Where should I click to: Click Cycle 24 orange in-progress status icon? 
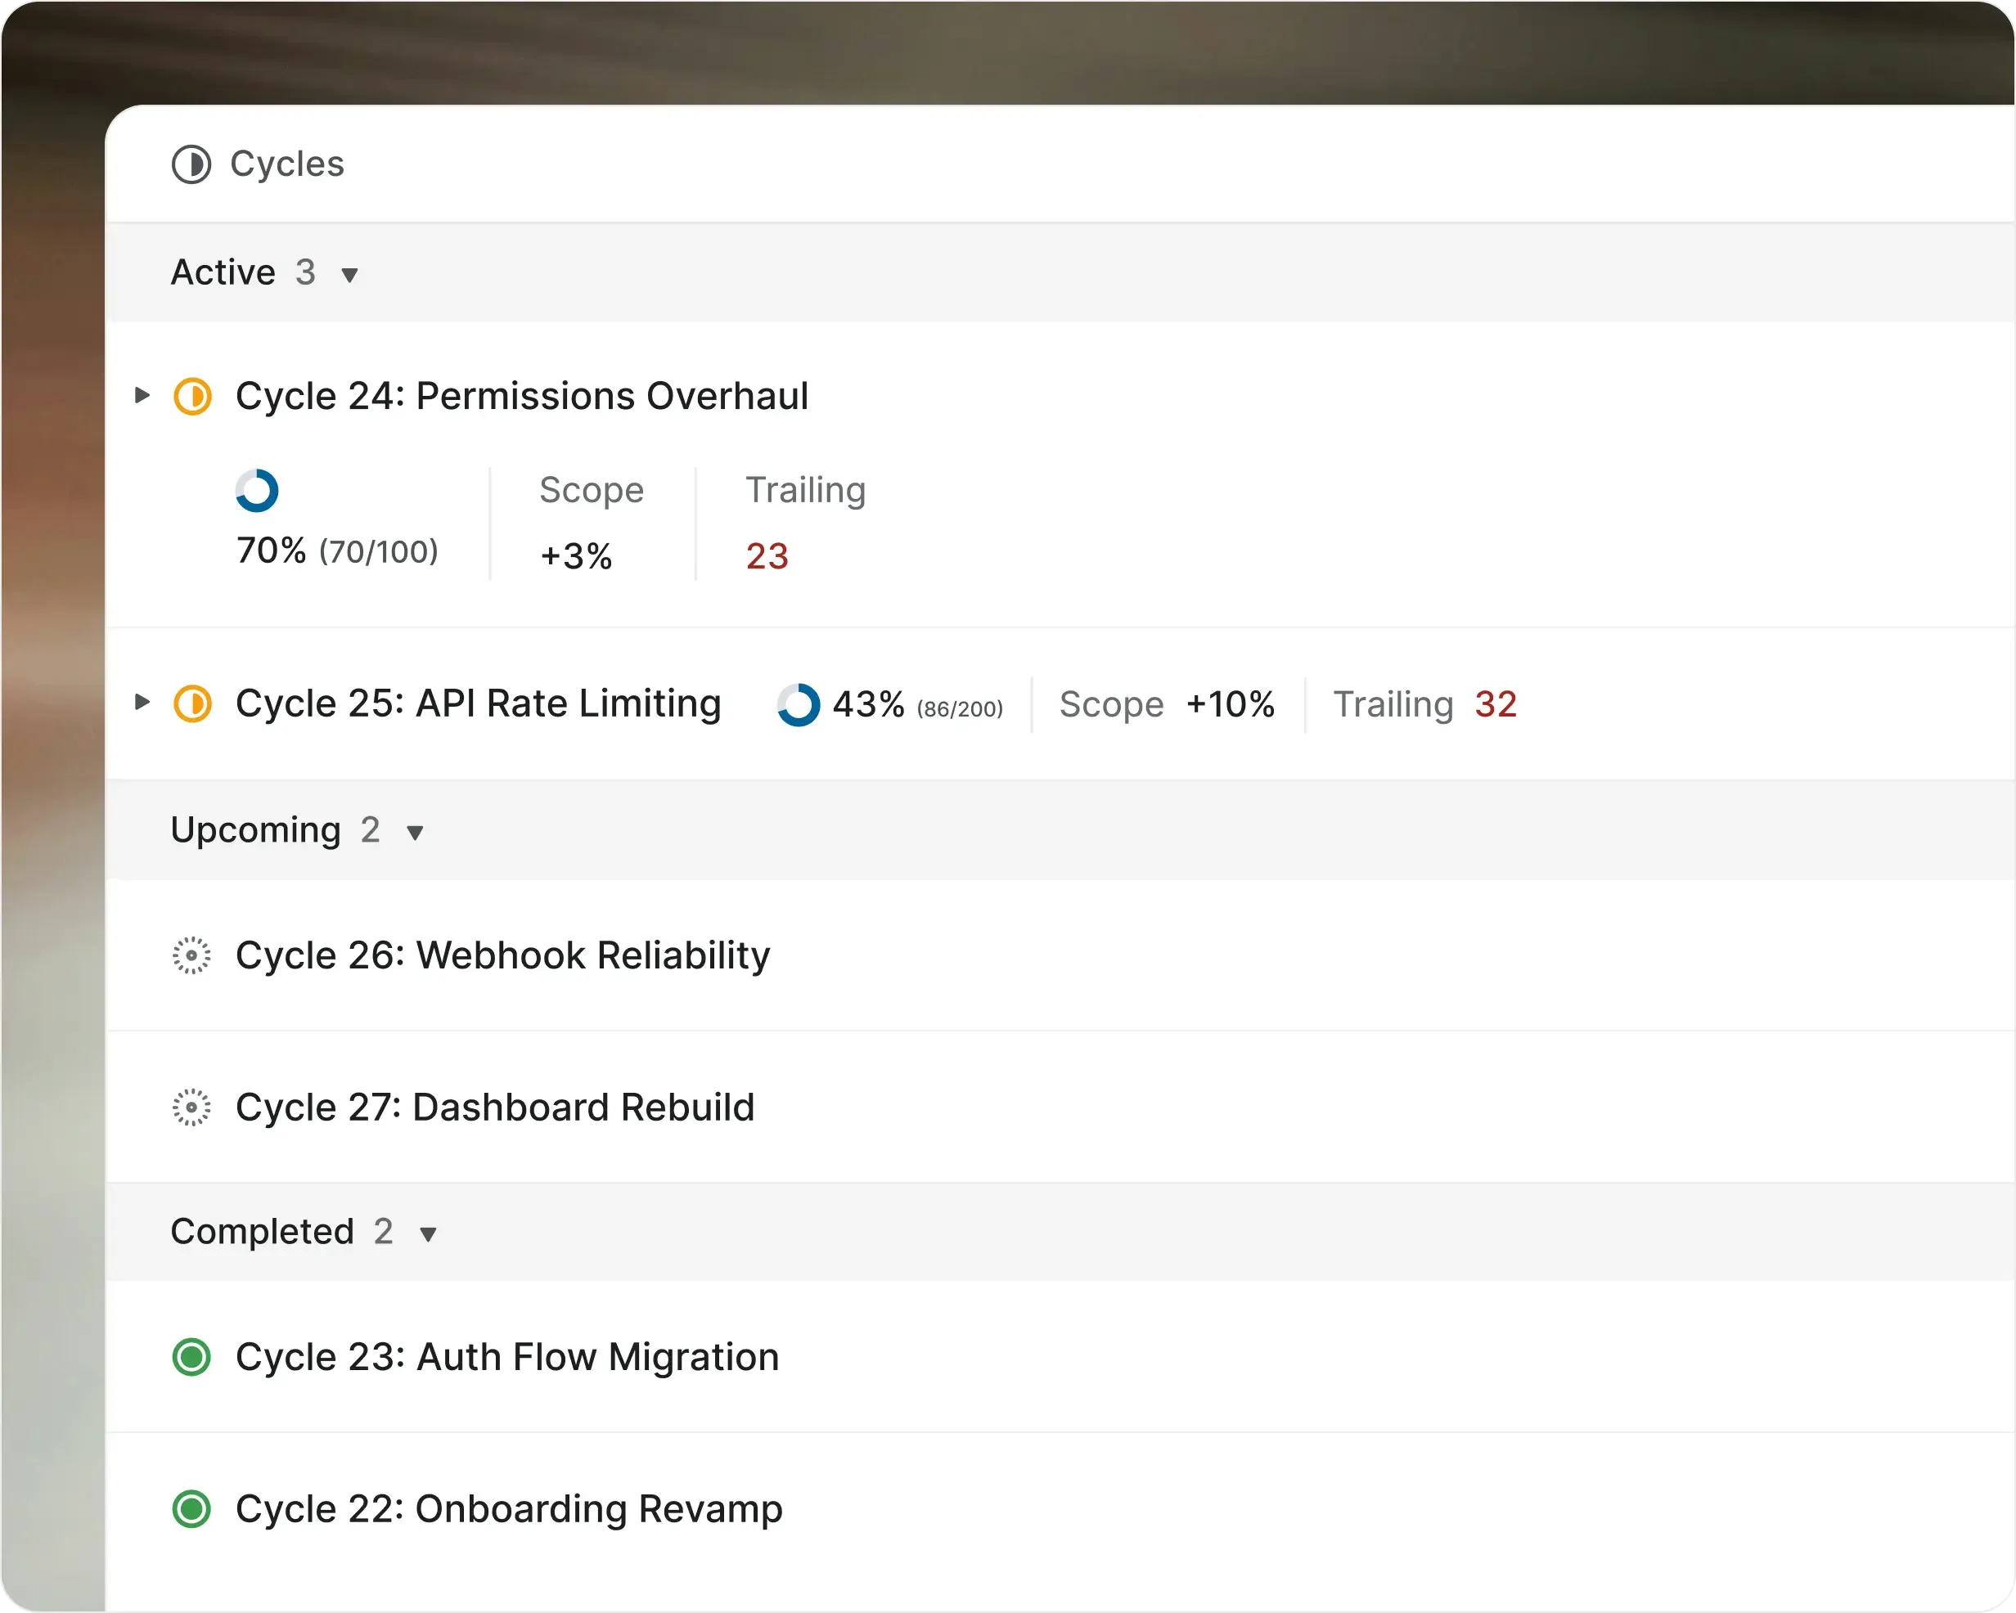click(192, 396)
